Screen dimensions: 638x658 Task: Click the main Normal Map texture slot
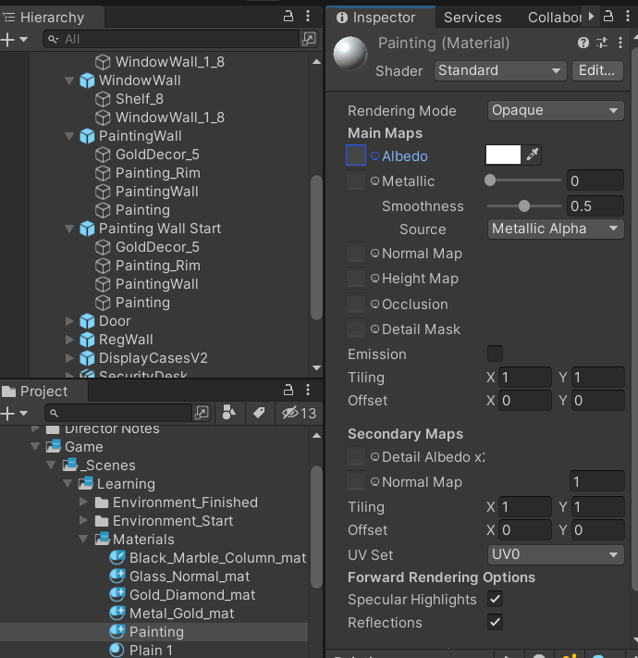click(x=356, y=253)
